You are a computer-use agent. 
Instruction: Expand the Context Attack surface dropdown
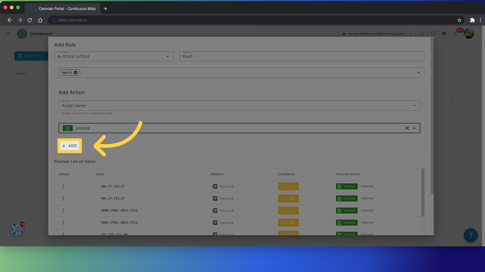pos(167,56)
